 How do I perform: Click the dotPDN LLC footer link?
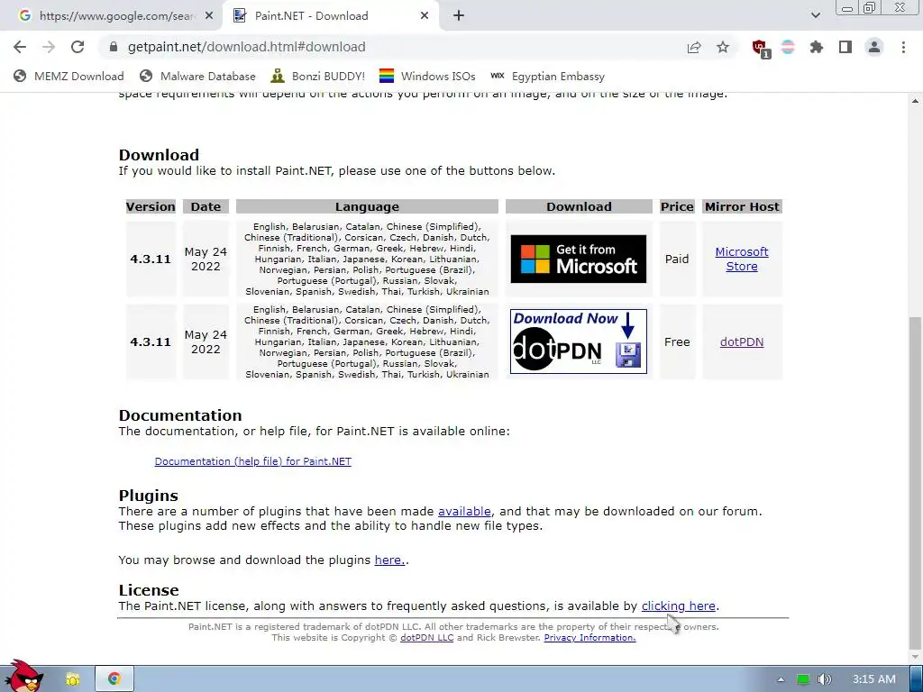(x=426, y=638)
